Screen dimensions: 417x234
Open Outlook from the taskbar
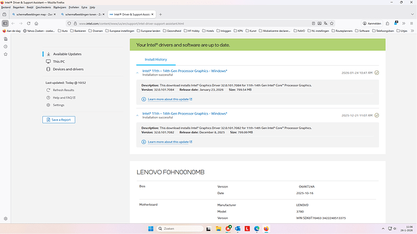238,229
